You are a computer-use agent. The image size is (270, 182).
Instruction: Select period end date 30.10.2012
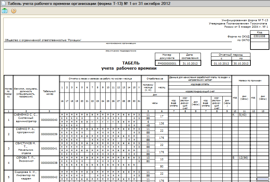point(241,63)
